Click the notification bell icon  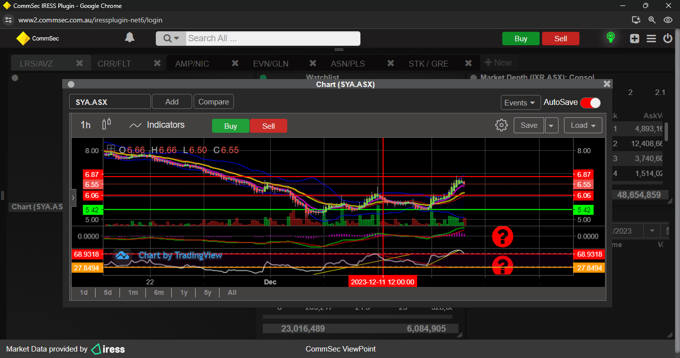[x=129, y=38]
